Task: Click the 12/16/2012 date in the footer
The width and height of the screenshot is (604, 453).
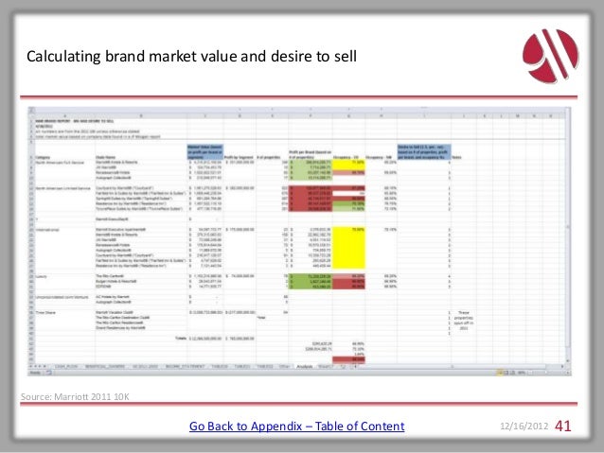Action: pos(524,426)
